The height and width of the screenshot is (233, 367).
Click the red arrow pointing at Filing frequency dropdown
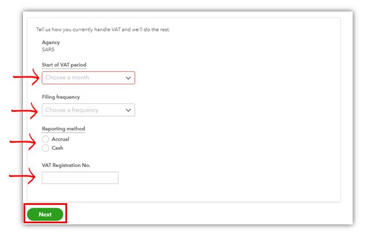[x=24, y=111]
